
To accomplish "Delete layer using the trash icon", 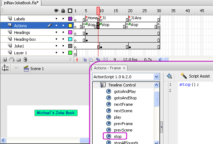I will click(x=25, y=59).
